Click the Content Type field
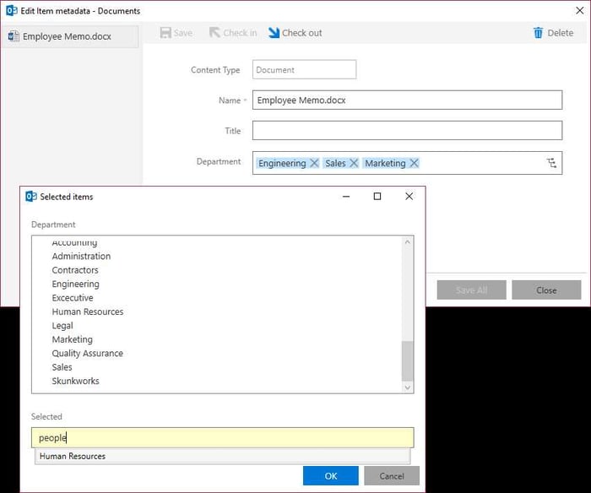591x493 pixels. (x=304, y=69)
